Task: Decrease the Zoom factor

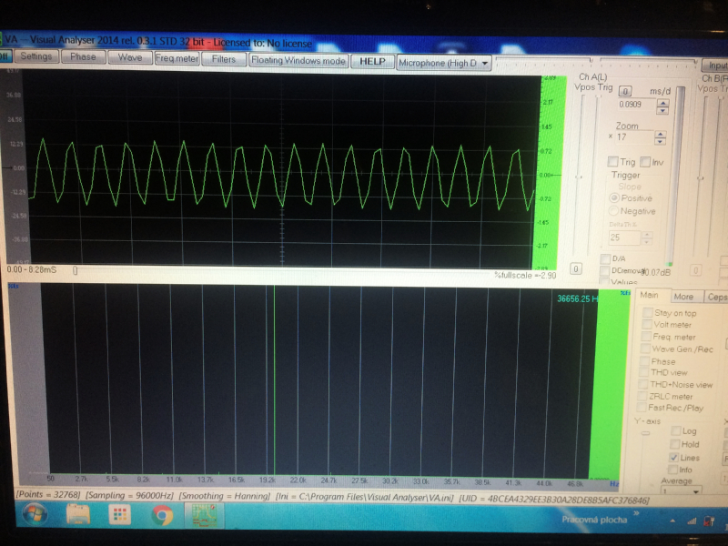Action: click(x=661, y=141)
